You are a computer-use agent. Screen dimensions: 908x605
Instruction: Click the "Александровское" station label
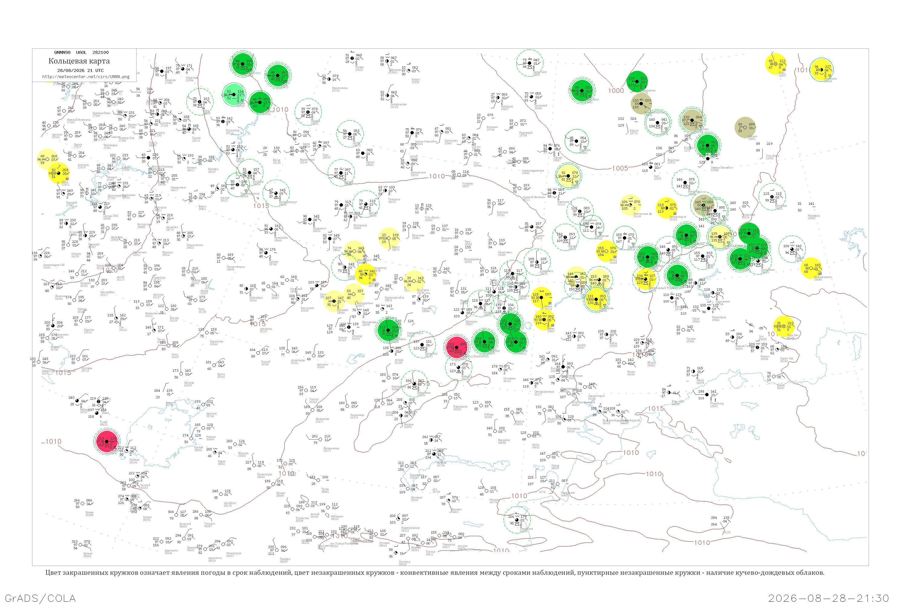tap(533, 171)
